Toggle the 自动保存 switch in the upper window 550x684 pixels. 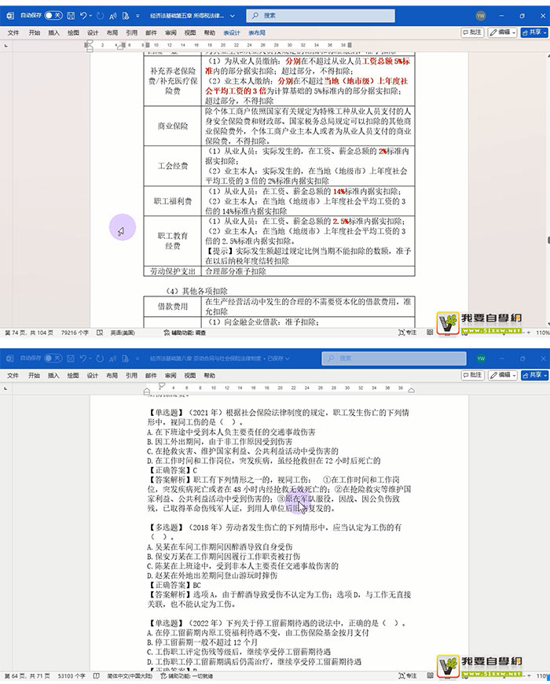pyautogui.click(x=53, y=16)
